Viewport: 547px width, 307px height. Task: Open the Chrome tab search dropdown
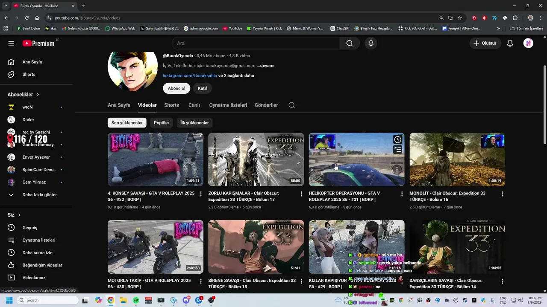click(x=6, y=6)
